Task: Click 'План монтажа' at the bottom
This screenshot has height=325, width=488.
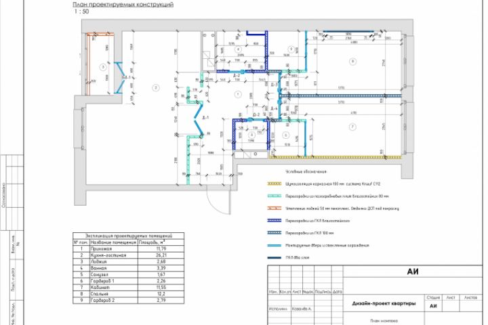Action: tap(384, 321)
